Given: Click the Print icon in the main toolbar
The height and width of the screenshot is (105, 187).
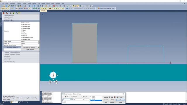Looking at the screenshot, I should point(25,6).
